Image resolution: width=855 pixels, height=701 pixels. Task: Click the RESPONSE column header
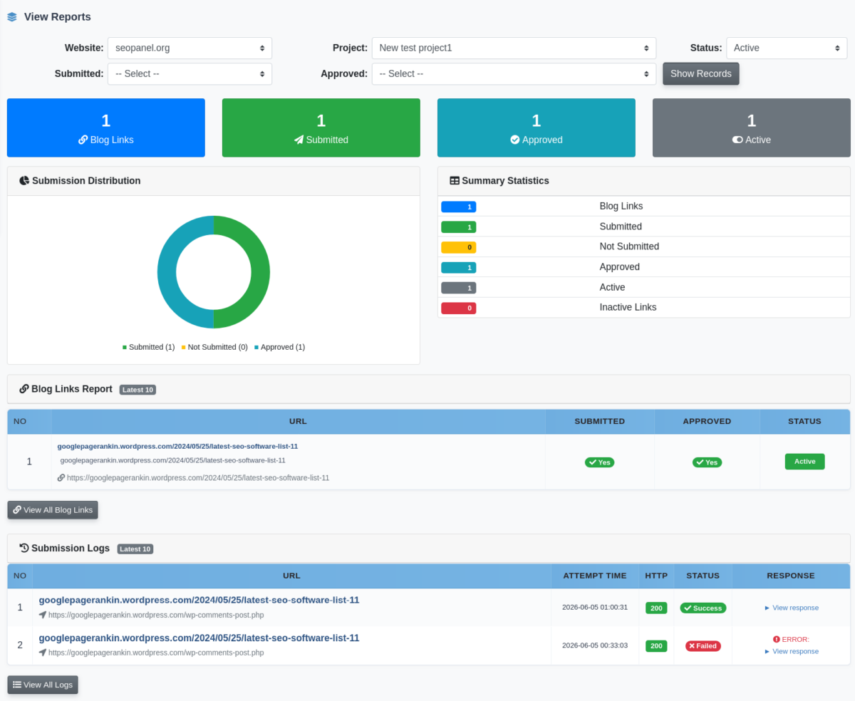[791, 576]
